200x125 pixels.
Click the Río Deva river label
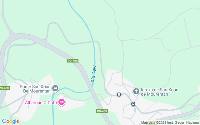tap(94, 73)
